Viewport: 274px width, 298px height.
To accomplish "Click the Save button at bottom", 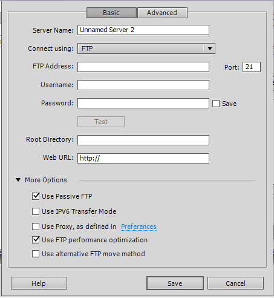I will point(175,283).
